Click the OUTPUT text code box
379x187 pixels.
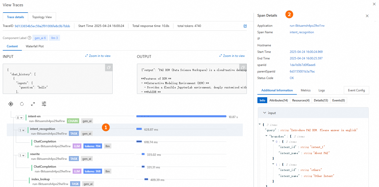tap(192, 79)
